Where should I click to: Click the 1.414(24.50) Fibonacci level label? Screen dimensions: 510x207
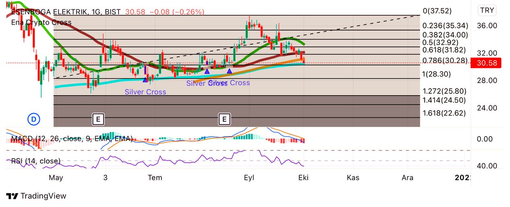445,100
